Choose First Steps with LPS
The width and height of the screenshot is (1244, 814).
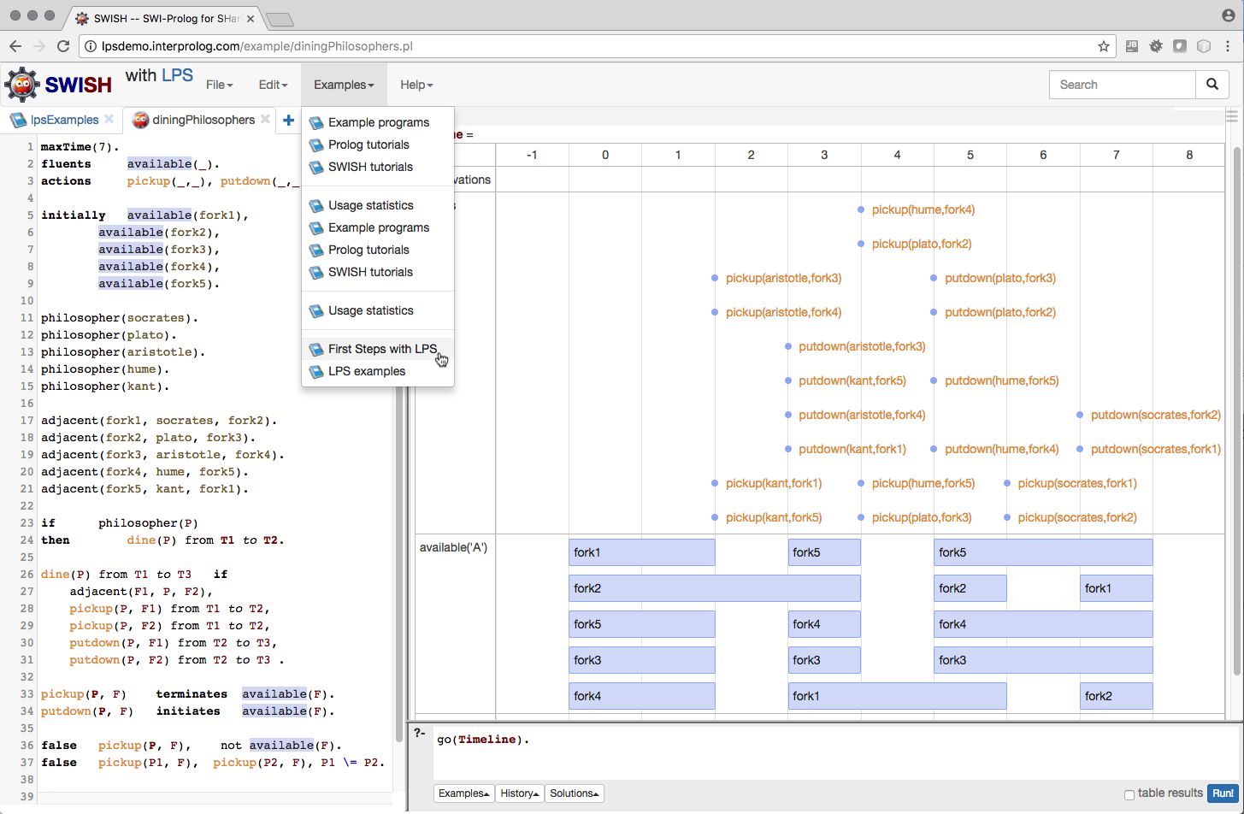tap(377, 349)
